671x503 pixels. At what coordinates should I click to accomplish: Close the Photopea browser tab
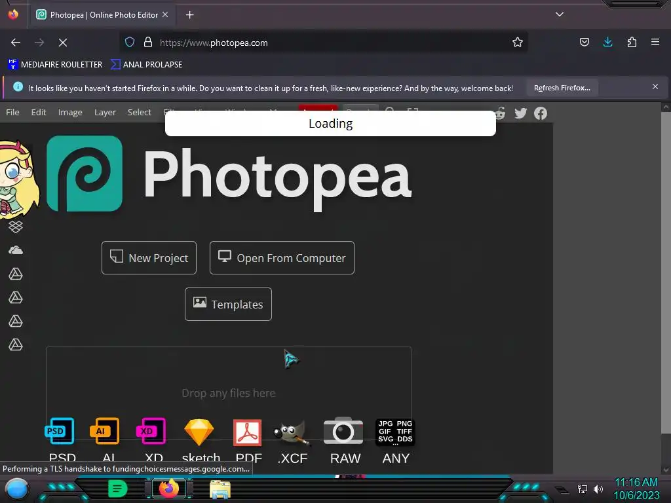165,14
